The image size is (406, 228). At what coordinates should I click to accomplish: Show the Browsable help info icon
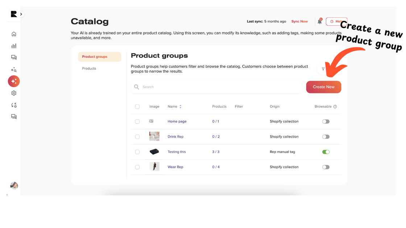(x=335, y=106)
